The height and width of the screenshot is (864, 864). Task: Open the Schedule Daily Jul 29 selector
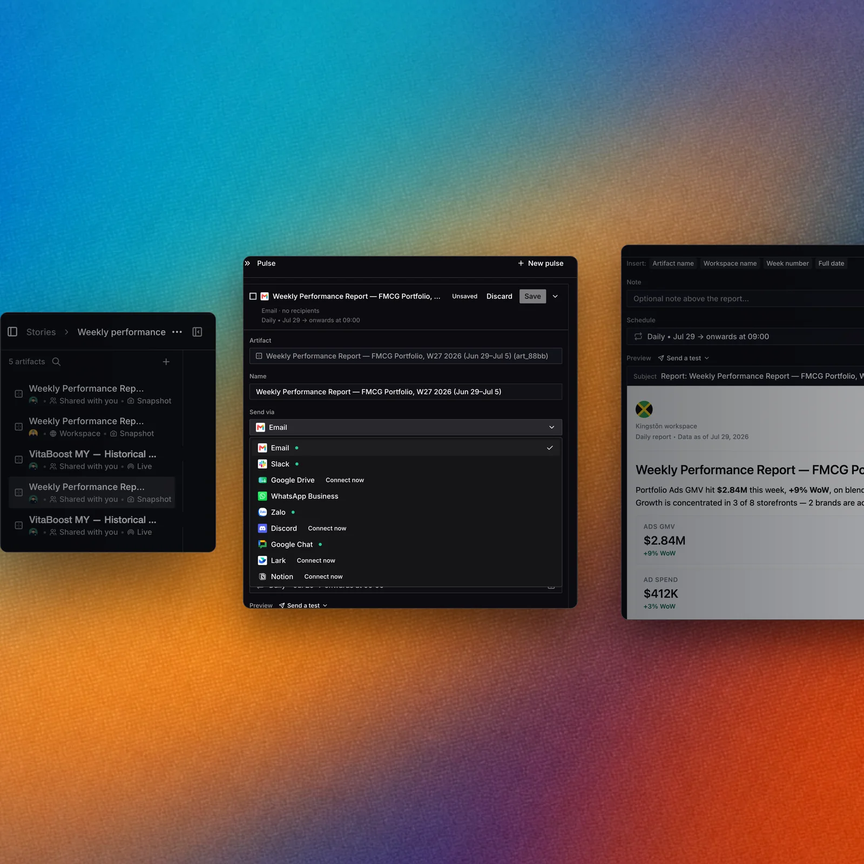[745, 336]
